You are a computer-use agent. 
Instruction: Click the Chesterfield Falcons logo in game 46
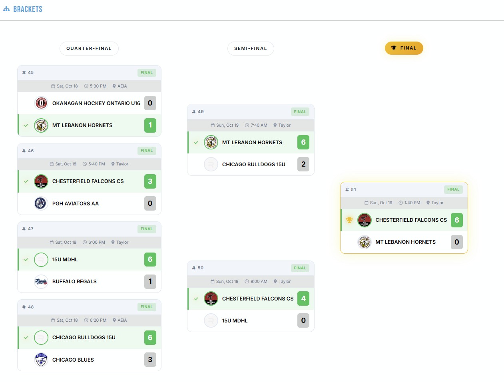[41, 181]
